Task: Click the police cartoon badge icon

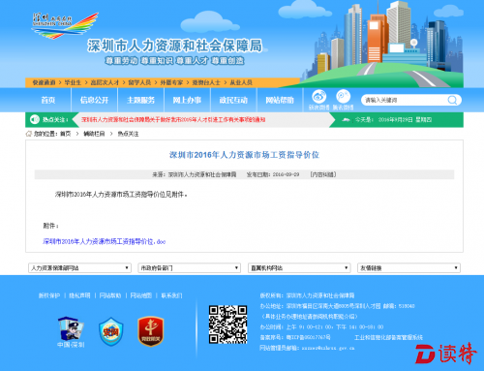Action: pos(71,328)
